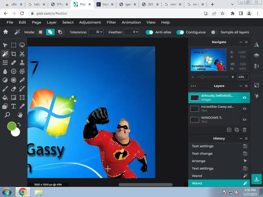The image size is (263, 197).
Task: Open the Feather dropdown
Action: pyautogui.click(x=131, y=32)
